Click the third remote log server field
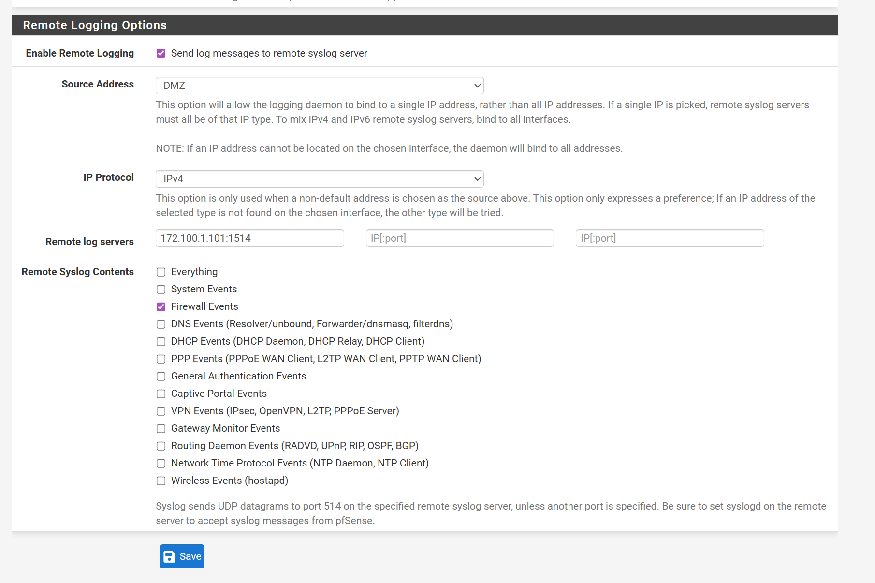This screenshot has height=583, width=875. [x=670, y=238]
